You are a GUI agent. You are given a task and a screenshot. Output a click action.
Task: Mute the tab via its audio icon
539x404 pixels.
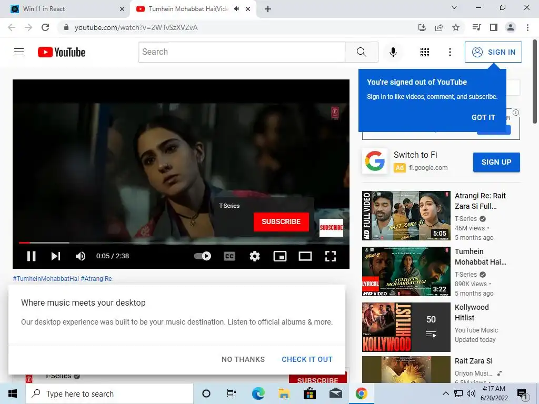(x=236, y=9)
